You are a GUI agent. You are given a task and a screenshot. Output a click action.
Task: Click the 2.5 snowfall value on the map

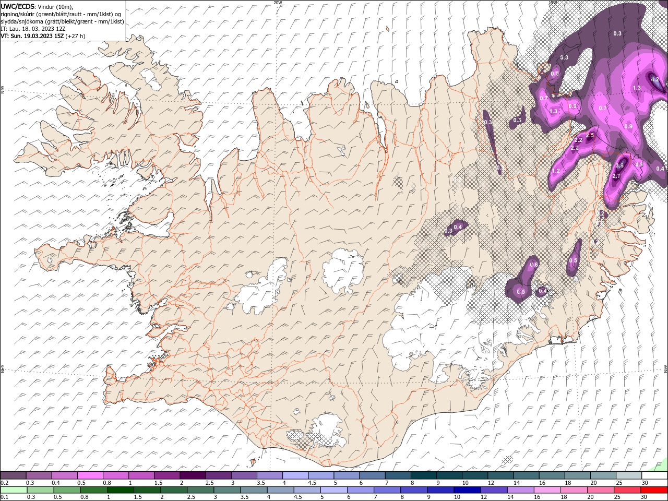point(590,135)
